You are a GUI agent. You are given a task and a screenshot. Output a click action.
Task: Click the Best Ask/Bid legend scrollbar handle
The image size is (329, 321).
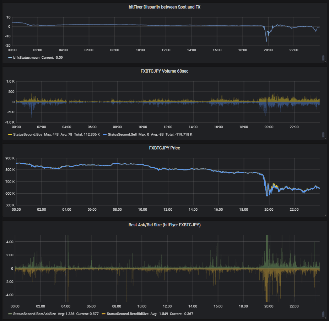(323, 314)
